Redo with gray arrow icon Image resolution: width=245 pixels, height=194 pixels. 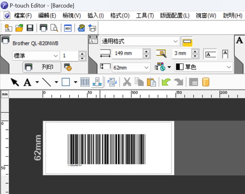coord(179,82)
